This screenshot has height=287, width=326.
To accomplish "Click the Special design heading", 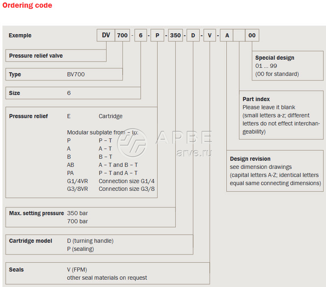I will tap(275, 58).
